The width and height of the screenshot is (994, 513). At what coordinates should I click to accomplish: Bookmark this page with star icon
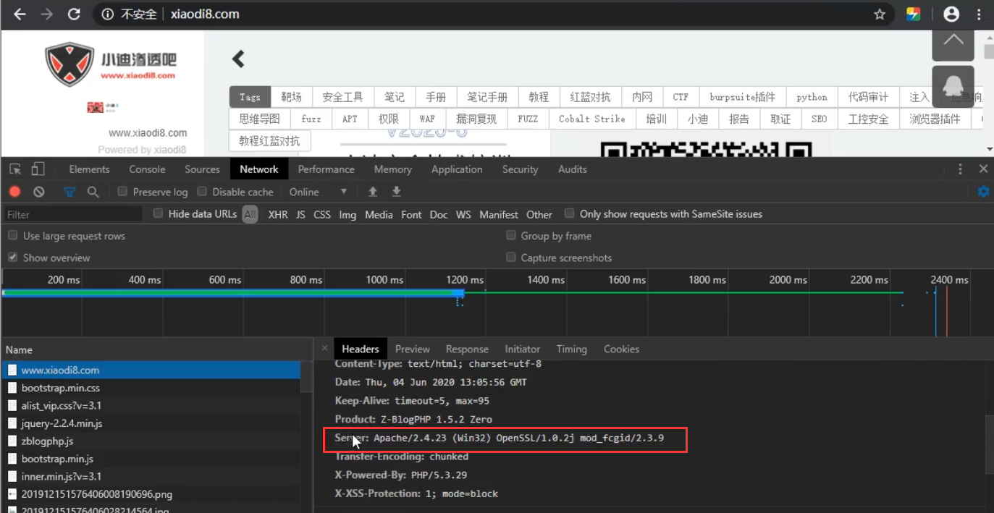click(880, 14)
